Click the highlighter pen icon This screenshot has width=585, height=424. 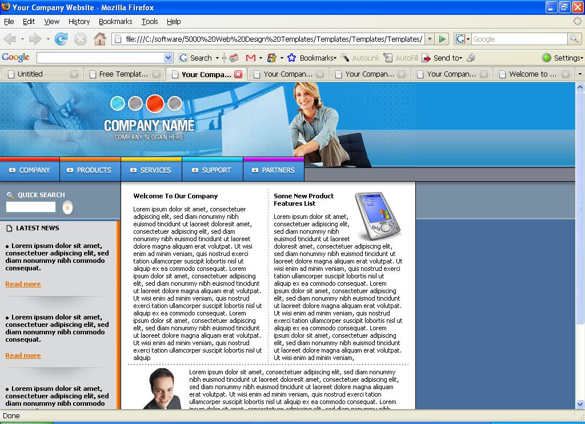click(x=471, y=58)
